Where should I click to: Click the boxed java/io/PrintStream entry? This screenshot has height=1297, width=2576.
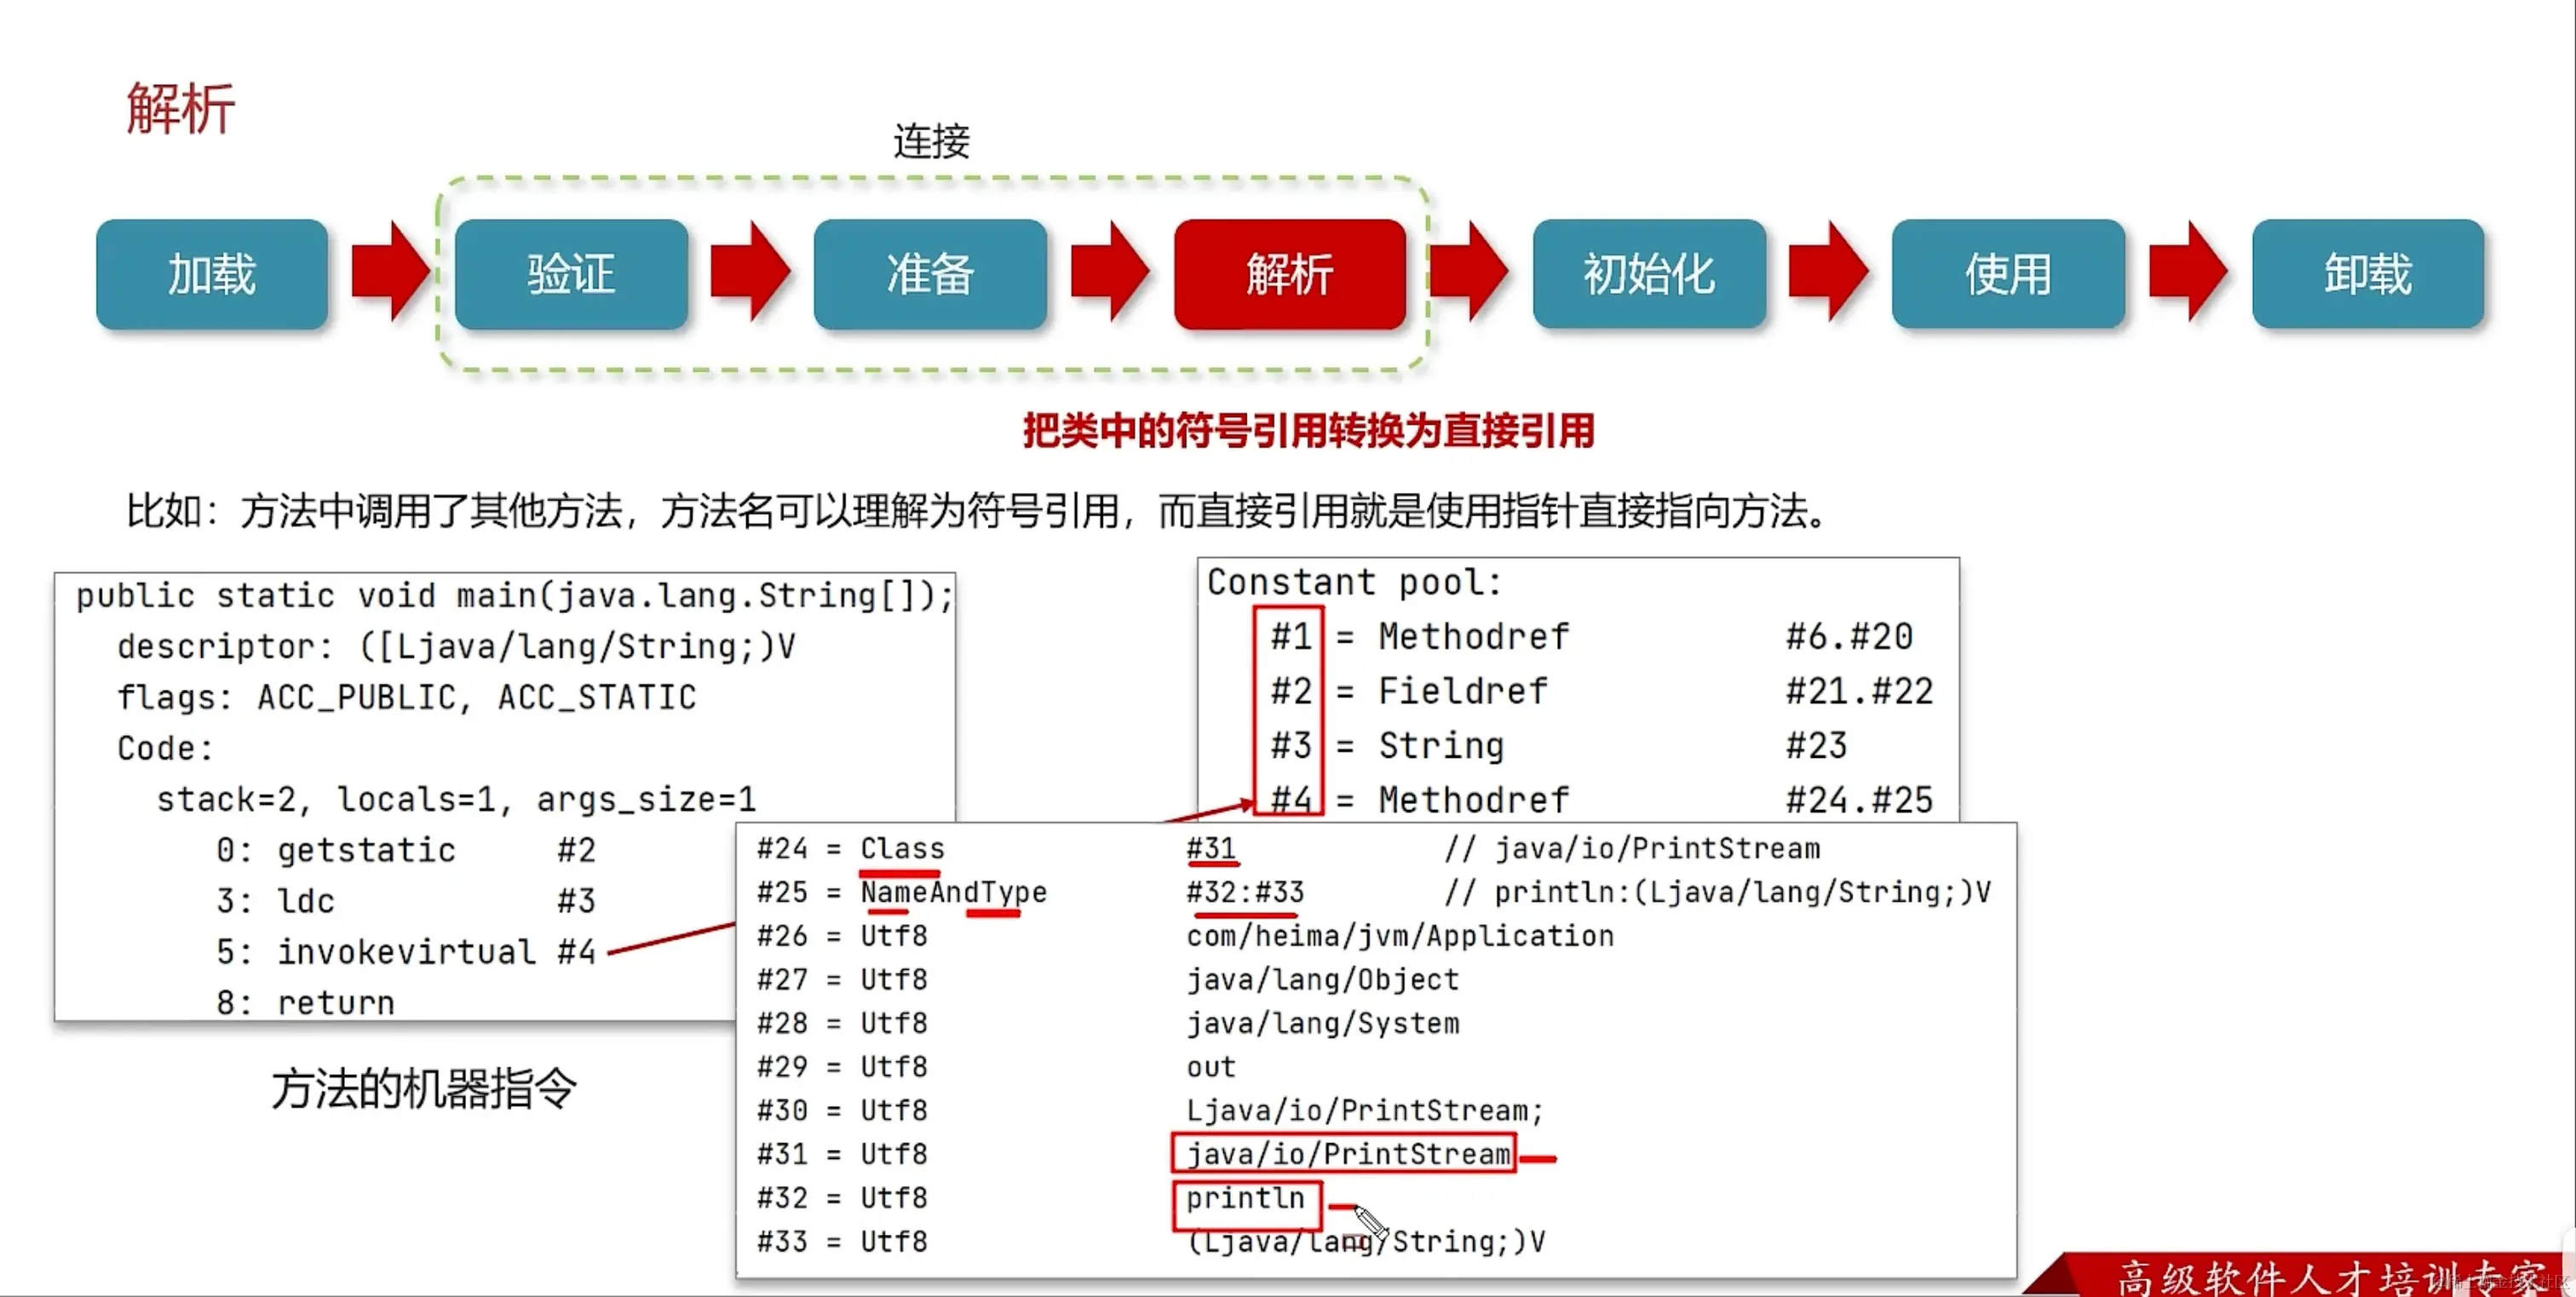(x=1344, y=1153)
